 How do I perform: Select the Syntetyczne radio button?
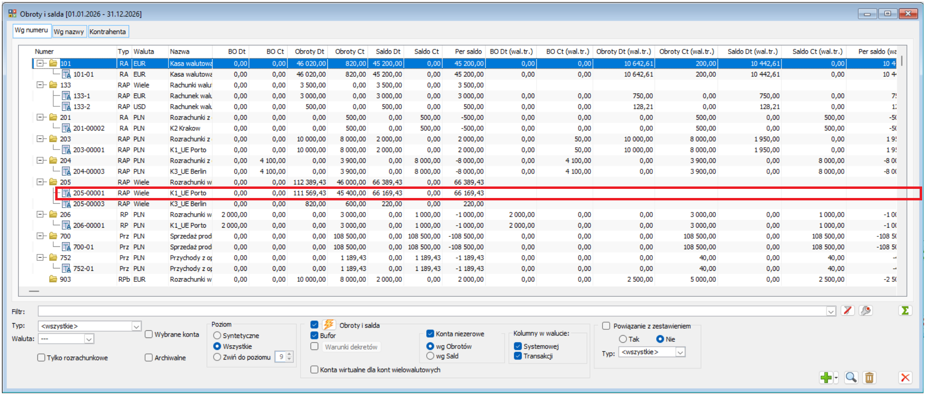[x=217, y=336]
